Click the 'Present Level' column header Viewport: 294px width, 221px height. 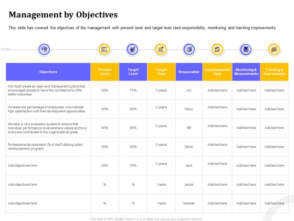tap(105, 72)
